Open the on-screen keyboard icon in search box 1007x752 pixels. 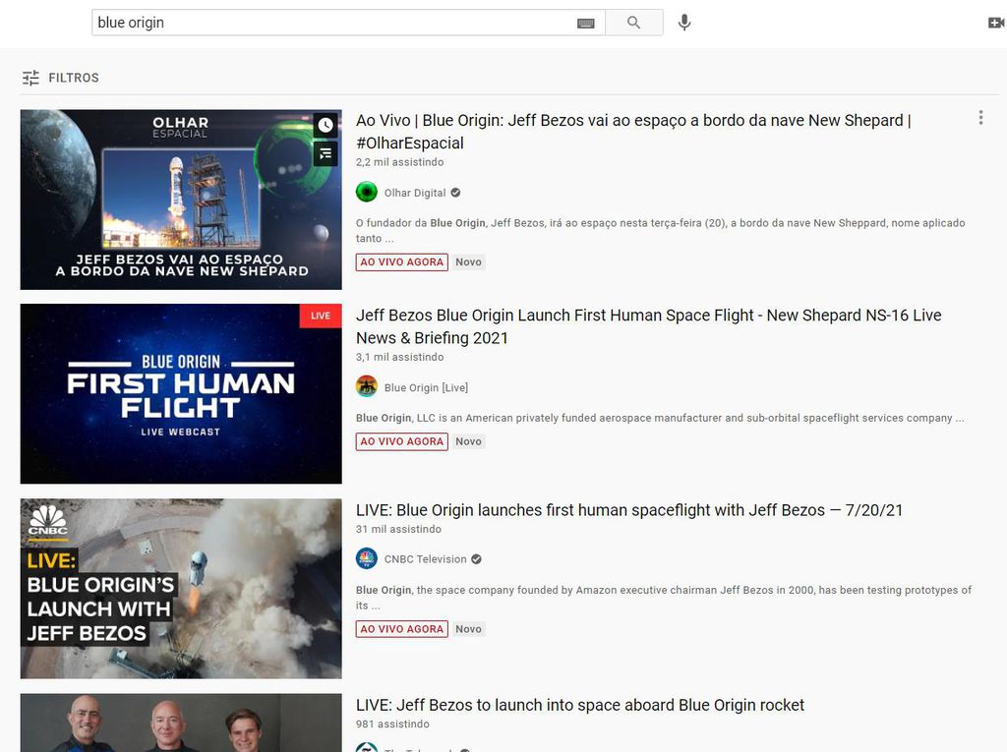586,24
